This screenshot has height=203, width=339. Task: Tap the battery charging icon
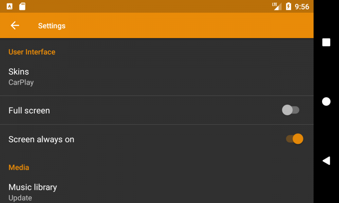(x=289, y=6)
